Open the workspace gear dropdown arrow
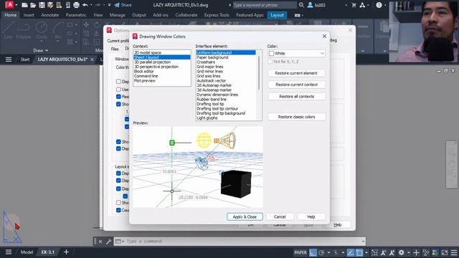459x258 pixels. point(408,252)
